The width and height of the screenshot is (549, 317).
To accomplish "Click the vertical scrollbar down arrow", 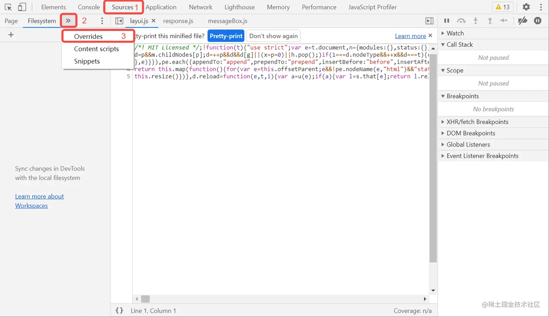I will pyautogui.click(x=433, y=291).
